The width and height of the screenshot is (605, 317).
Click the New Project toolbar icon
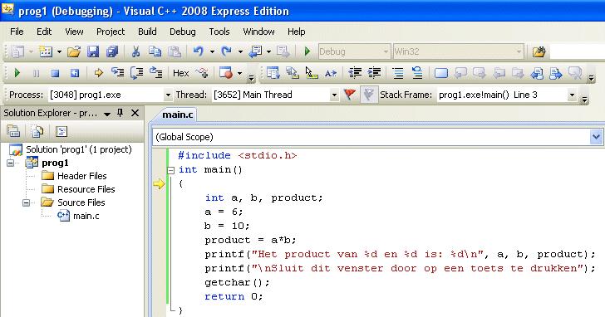(x=17, y=51)
